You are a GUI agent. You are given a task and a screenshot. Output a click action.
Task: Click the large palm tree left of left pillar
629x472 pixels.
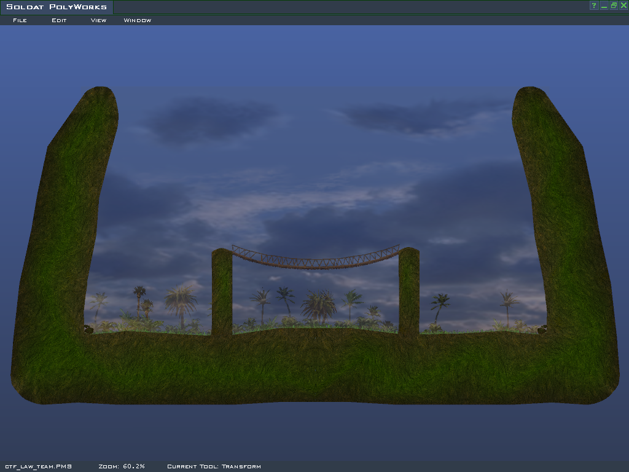point(181,301)
